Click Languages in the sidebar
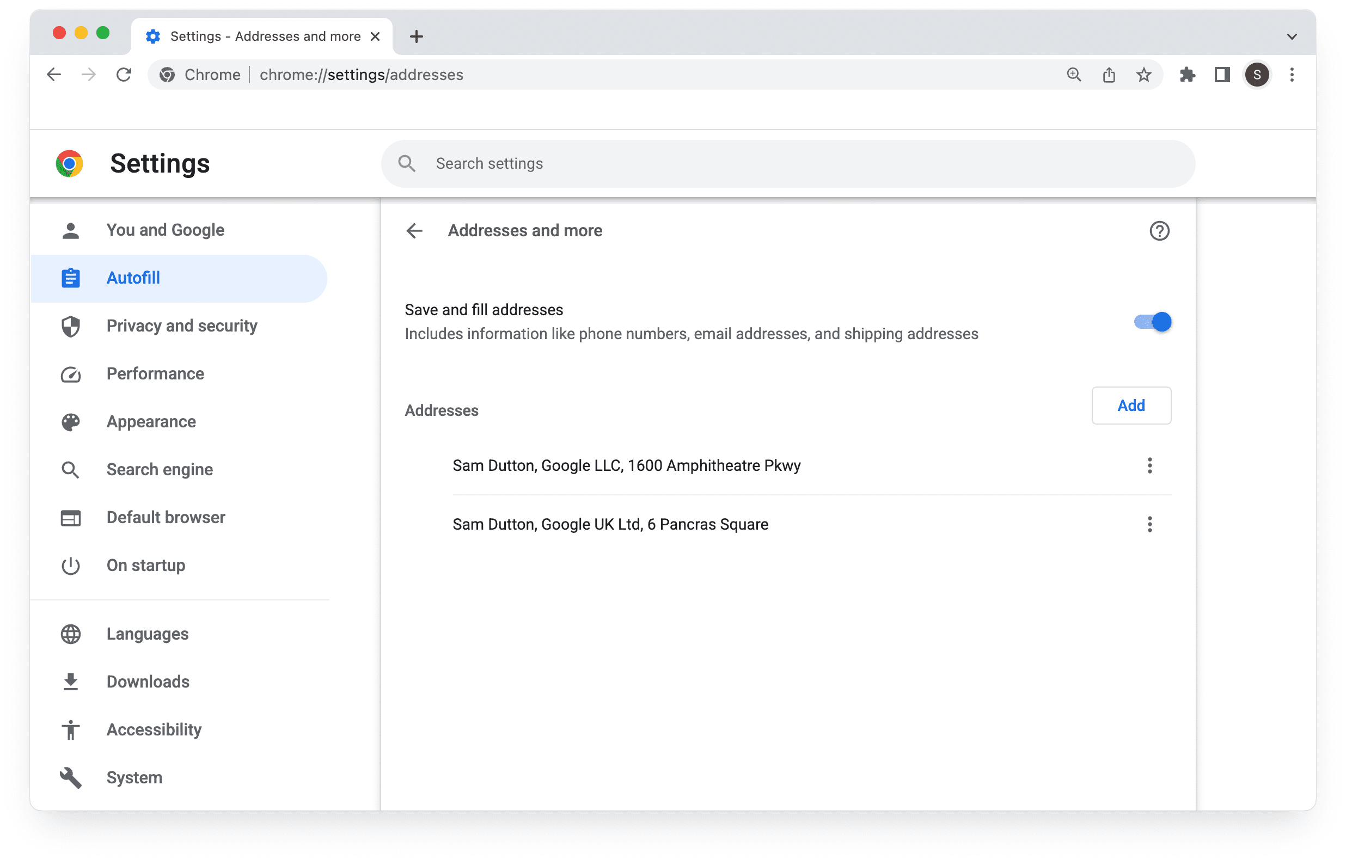Viewport: 1346px width, 859px height. (147, 634)
